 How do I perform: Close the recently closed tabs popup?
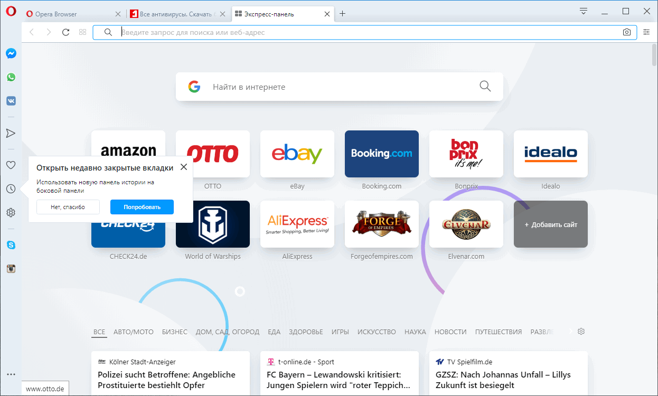click(x=183, y=167)
